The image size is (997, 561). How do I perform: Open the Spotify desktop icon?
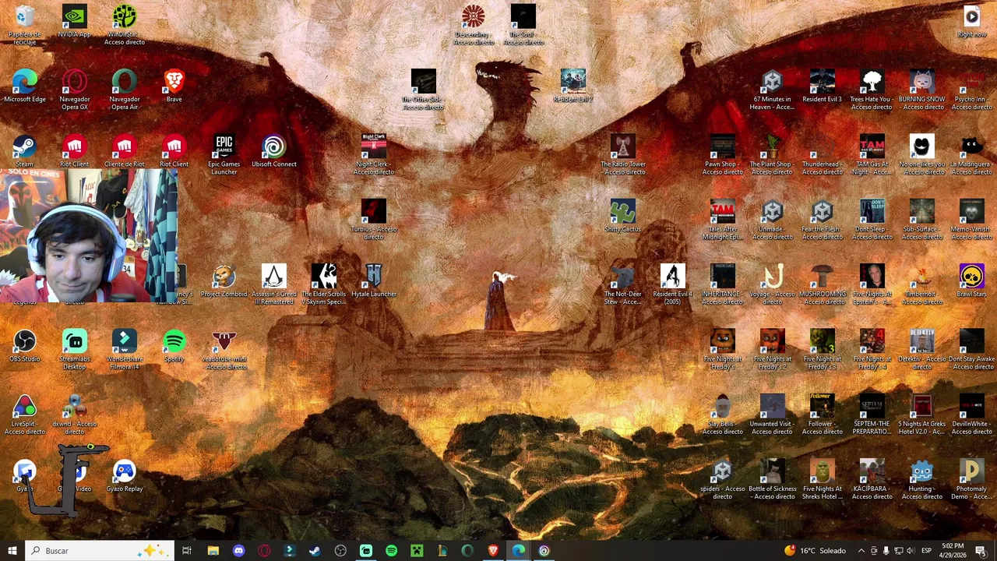point(174,346)
